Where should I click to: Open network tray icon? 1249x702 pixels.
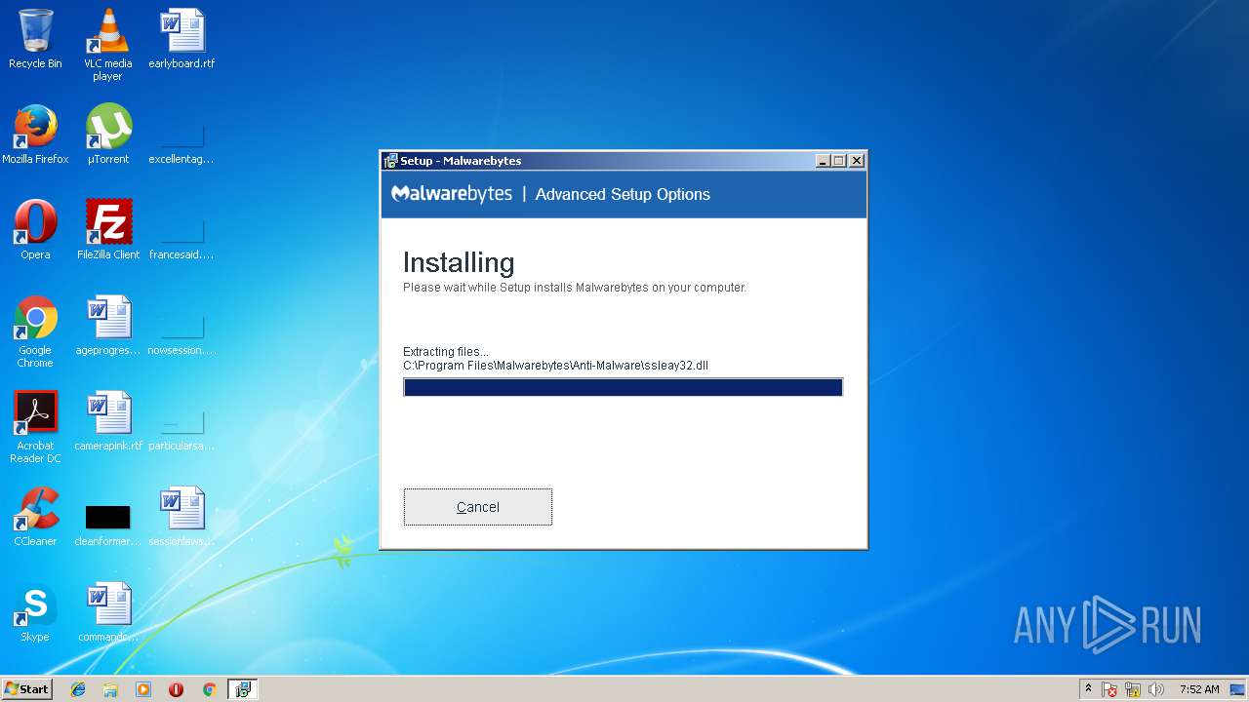(x=1133, y=689)
